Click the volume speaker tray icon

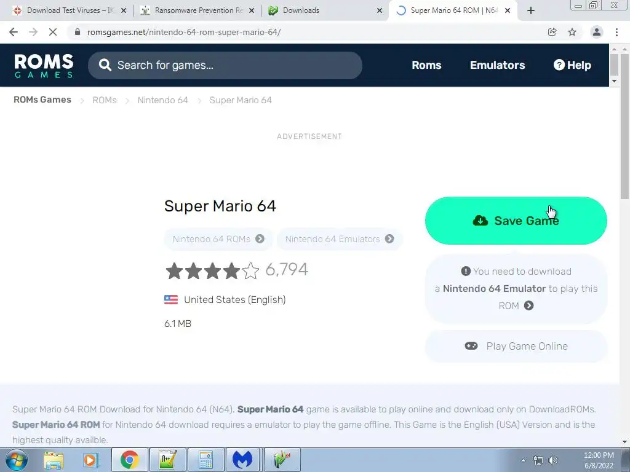(x=553, y=460)
